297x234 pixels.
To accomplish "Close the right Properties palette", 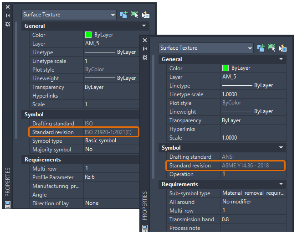I will [x=145, y=40].
